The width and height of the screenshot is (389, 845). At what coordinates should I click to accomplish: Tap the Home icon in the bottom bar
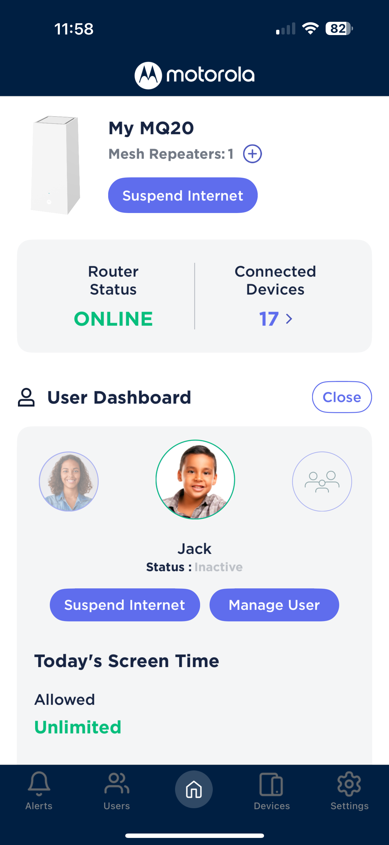(194, 789)
